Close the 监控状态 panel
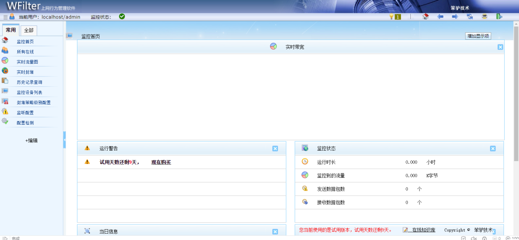The height and width of the screenshot is (240, 519). click(493, 148)
